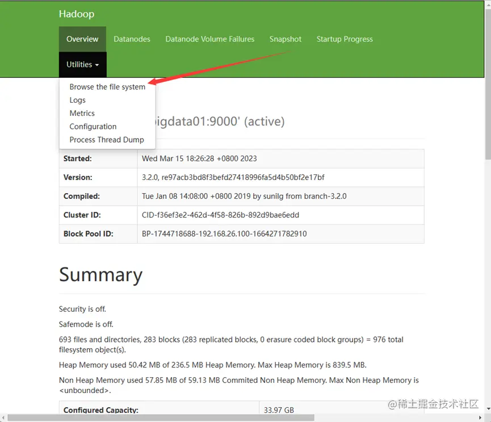The width and height of the screenshot is (491, 422).
Task: Click the 'Started:' row label
Action: 78,158
